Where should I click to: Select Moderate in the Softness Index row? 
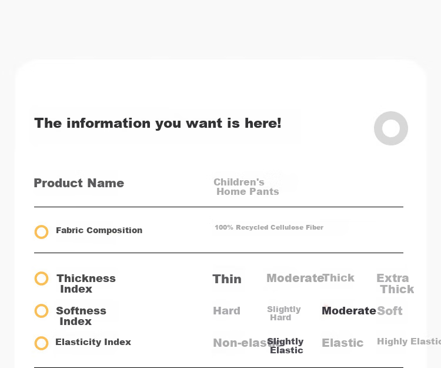tap(349, 311)
